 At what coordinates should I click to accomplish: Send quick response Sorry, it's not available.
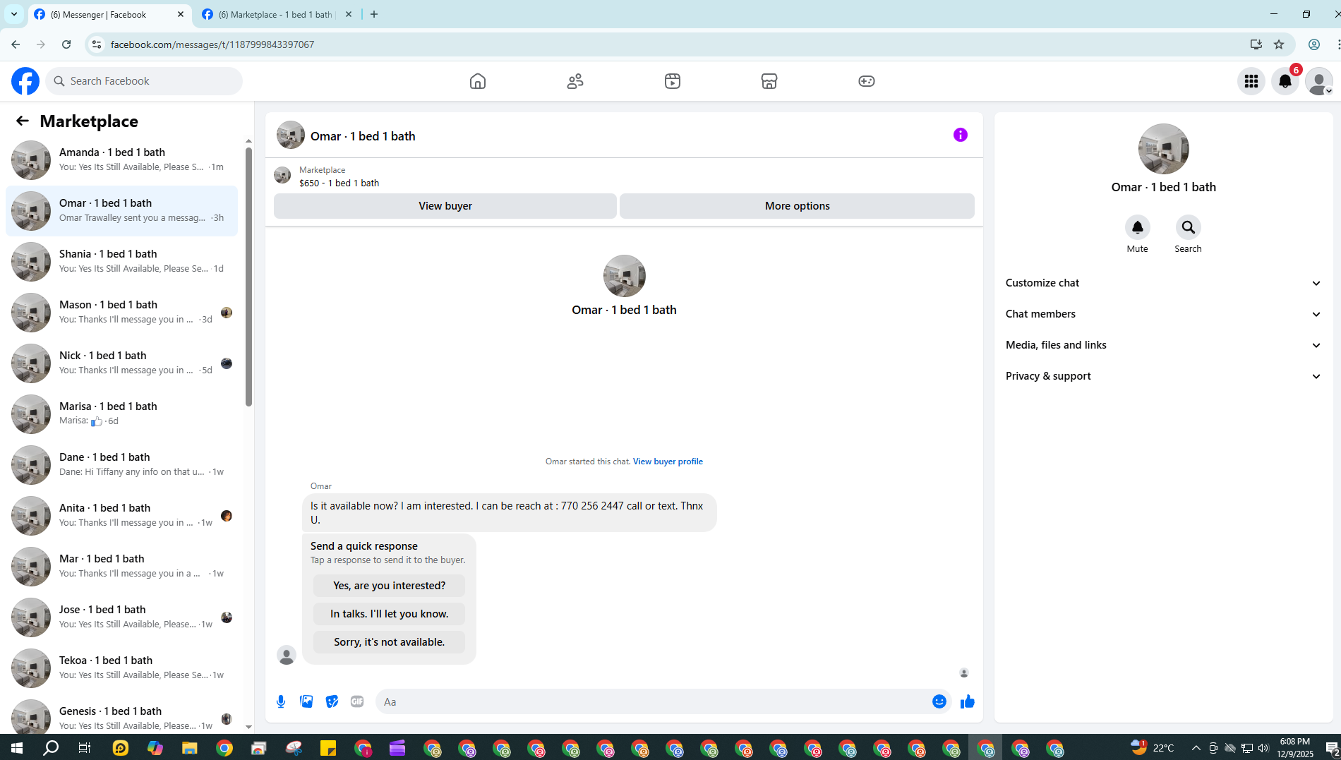[390, 642]
